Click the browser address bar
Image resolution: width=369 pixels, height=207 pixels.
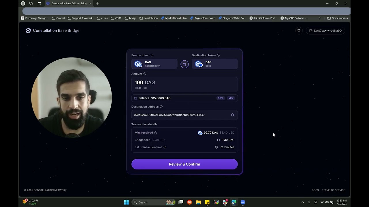(x=186, y=11)
